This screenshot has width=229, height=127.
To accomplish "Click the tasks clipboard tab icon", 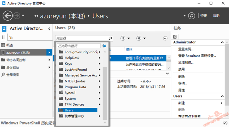I will coord(175,37).
